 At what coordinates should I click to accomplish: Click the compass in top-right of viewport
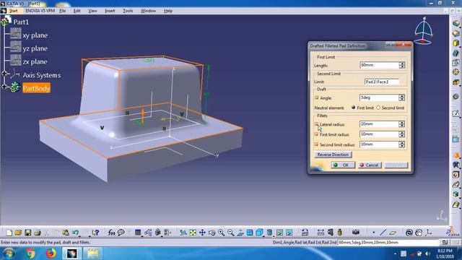424,30
